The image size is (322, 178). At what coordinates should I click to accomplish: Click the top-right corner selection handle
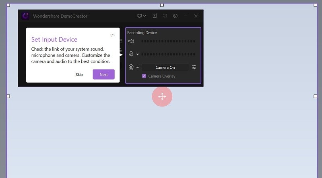point(316,5)
